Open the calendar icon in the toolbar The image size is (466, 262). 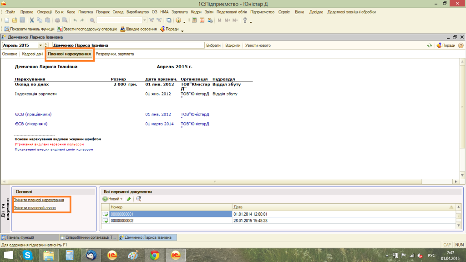click(x=202, y=20)
